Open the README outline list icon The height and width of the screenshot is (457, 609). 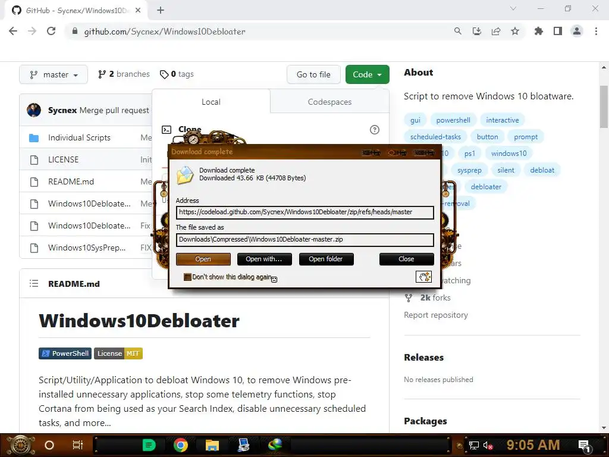34,284
